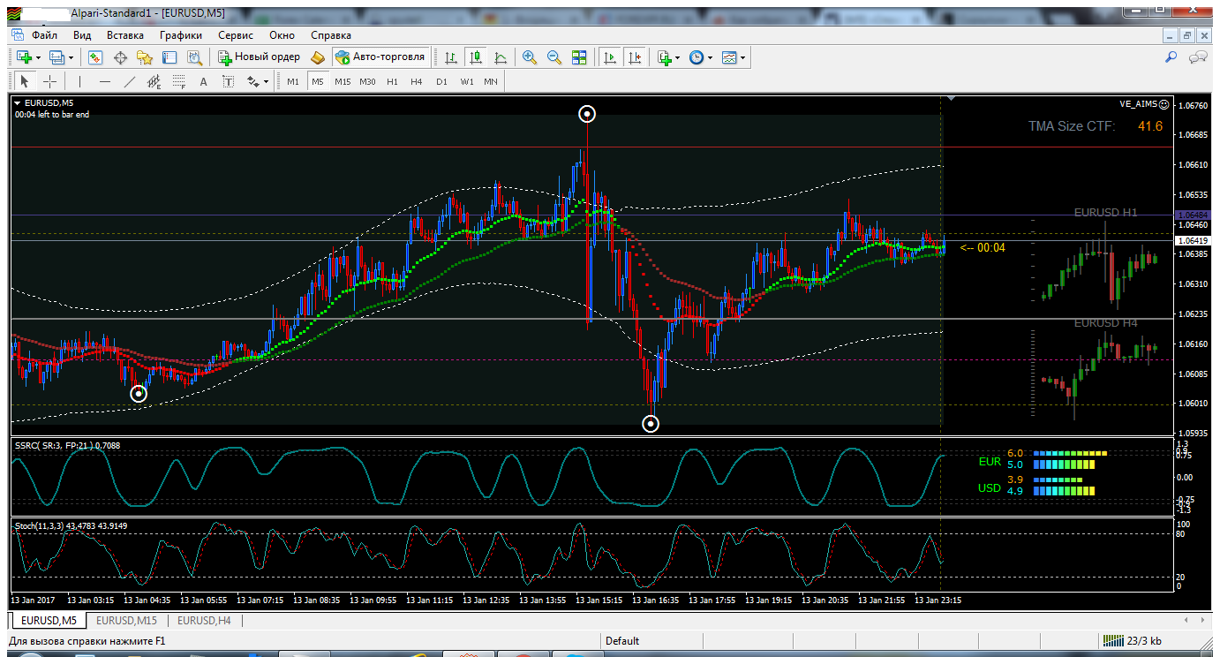Image resolution: width=1220 pixels, height=657 pixels.
Task: Open the Navigator folder star icon
Action: (145, 57)
